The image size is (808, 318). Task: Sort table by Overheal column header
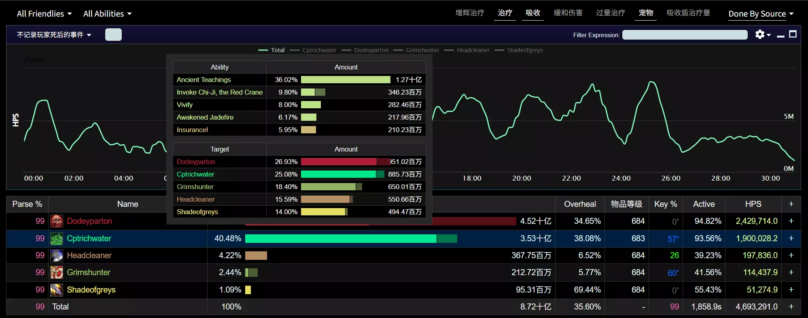pyautogui.click(x=579, y=204)
